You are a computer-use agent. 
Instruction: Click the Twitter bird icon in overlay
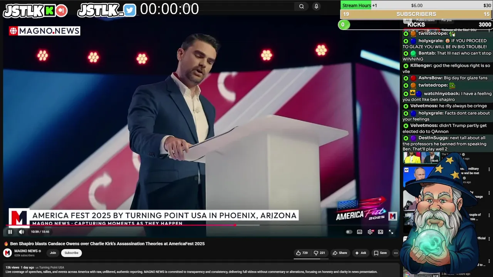[130, 10]
